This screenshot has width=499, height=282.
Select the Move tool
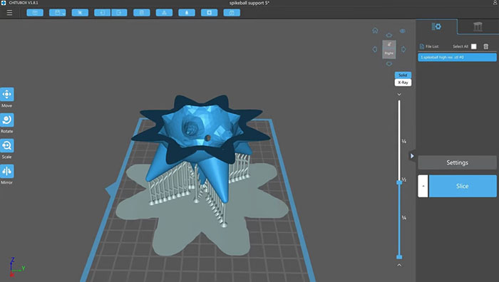click(x=6, y=95)
